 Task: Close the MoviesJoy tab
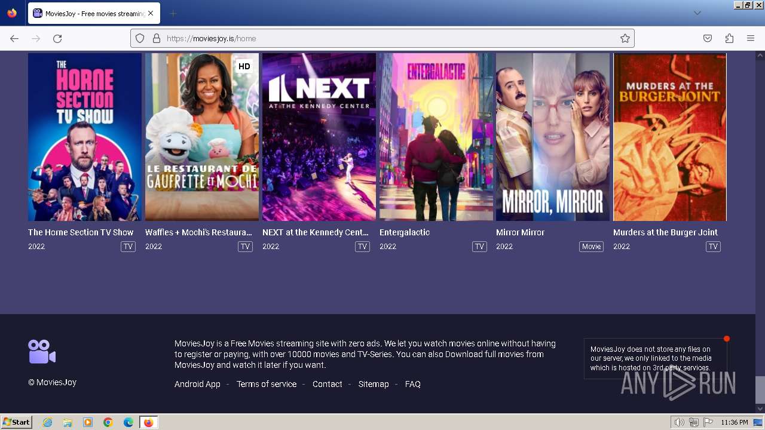150,13
